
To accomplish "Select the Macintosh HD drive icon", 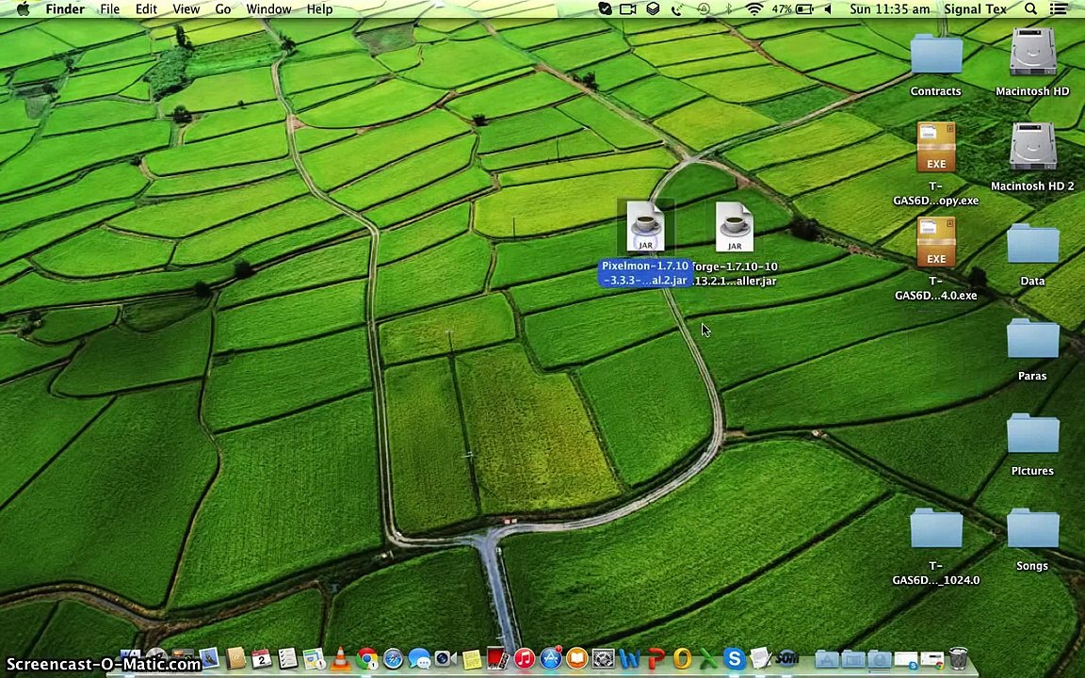I will coord(1032,56).
